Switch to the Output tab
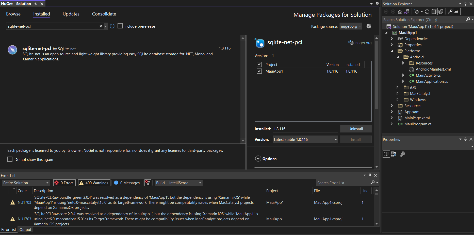The width and height of the screenshot is (474, 235). (x=25, y=229)
